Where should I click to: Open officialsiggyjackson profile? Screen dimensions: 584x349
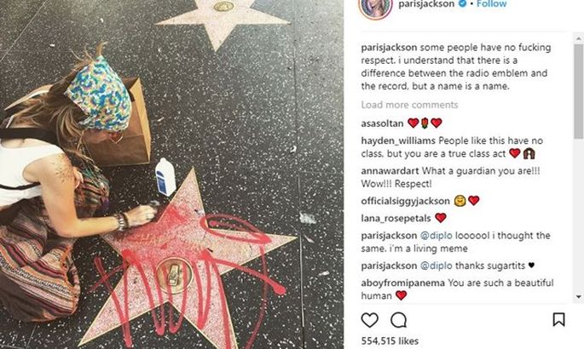pyautogui.click(x=405, y=201)
